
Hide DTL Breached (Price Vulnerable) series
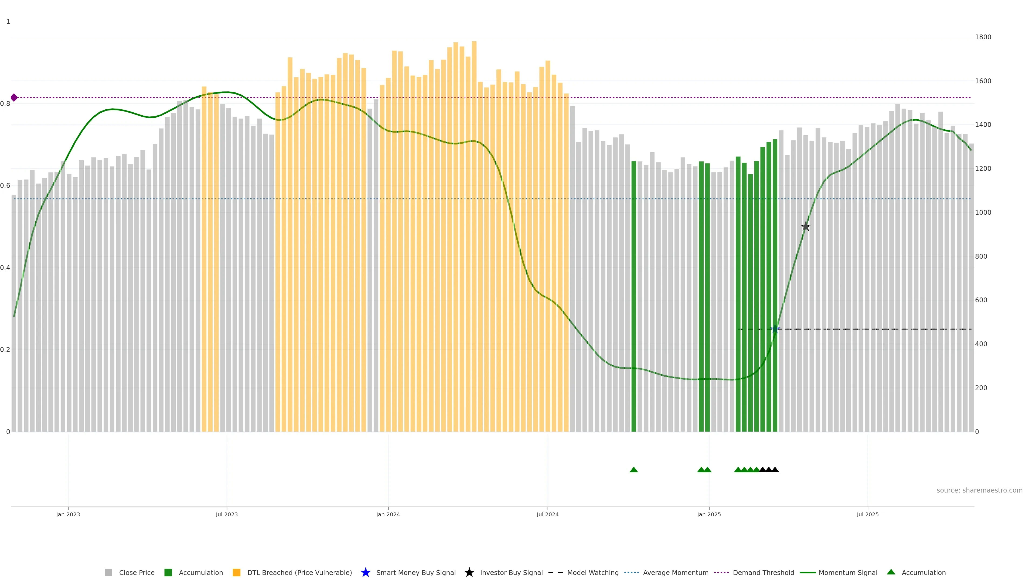[299, 573]
